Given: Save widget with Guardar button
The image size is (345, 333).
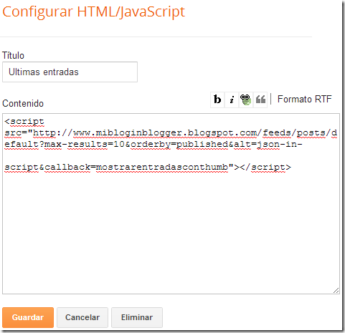Looking at the screenshot, I should [x=28, y=317].
